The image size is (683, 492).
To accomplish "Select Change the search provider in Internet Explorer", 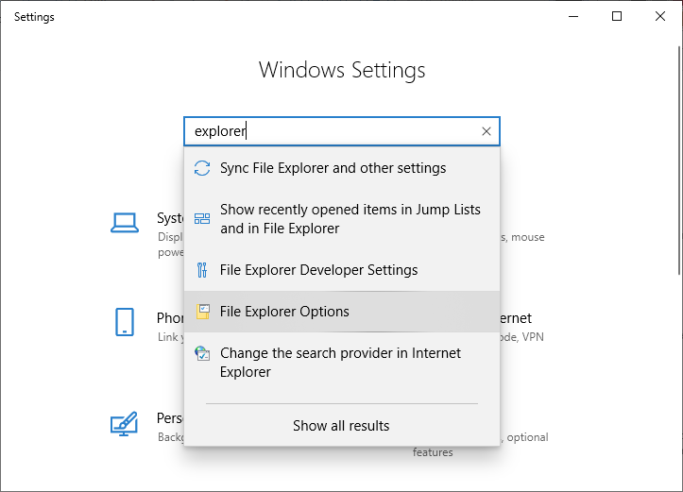I will (342, 363).
